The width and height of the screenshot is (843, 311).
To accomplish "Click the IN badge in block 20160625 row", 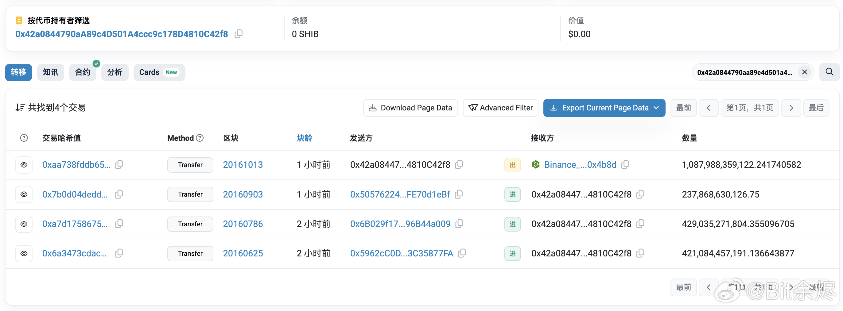I will coord(512,253).
